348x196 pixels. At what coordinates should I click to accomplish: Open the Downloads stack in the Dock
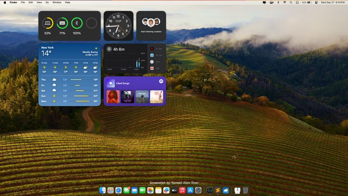click(237, 190)
